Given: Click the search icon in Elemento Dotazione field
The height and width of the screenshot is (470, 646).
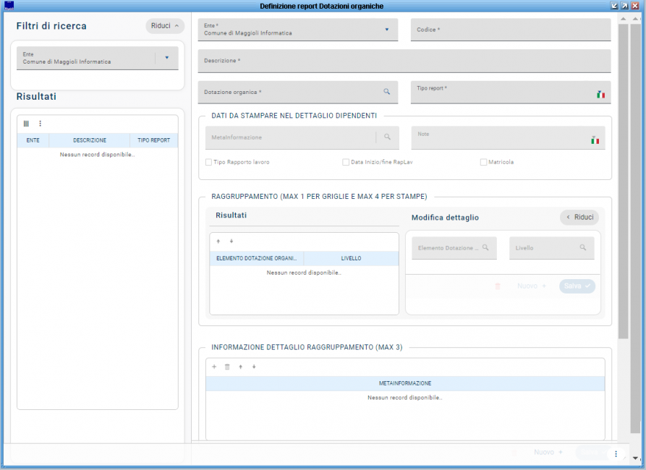Looking at the screenshot, I should (x=485, y=247).
